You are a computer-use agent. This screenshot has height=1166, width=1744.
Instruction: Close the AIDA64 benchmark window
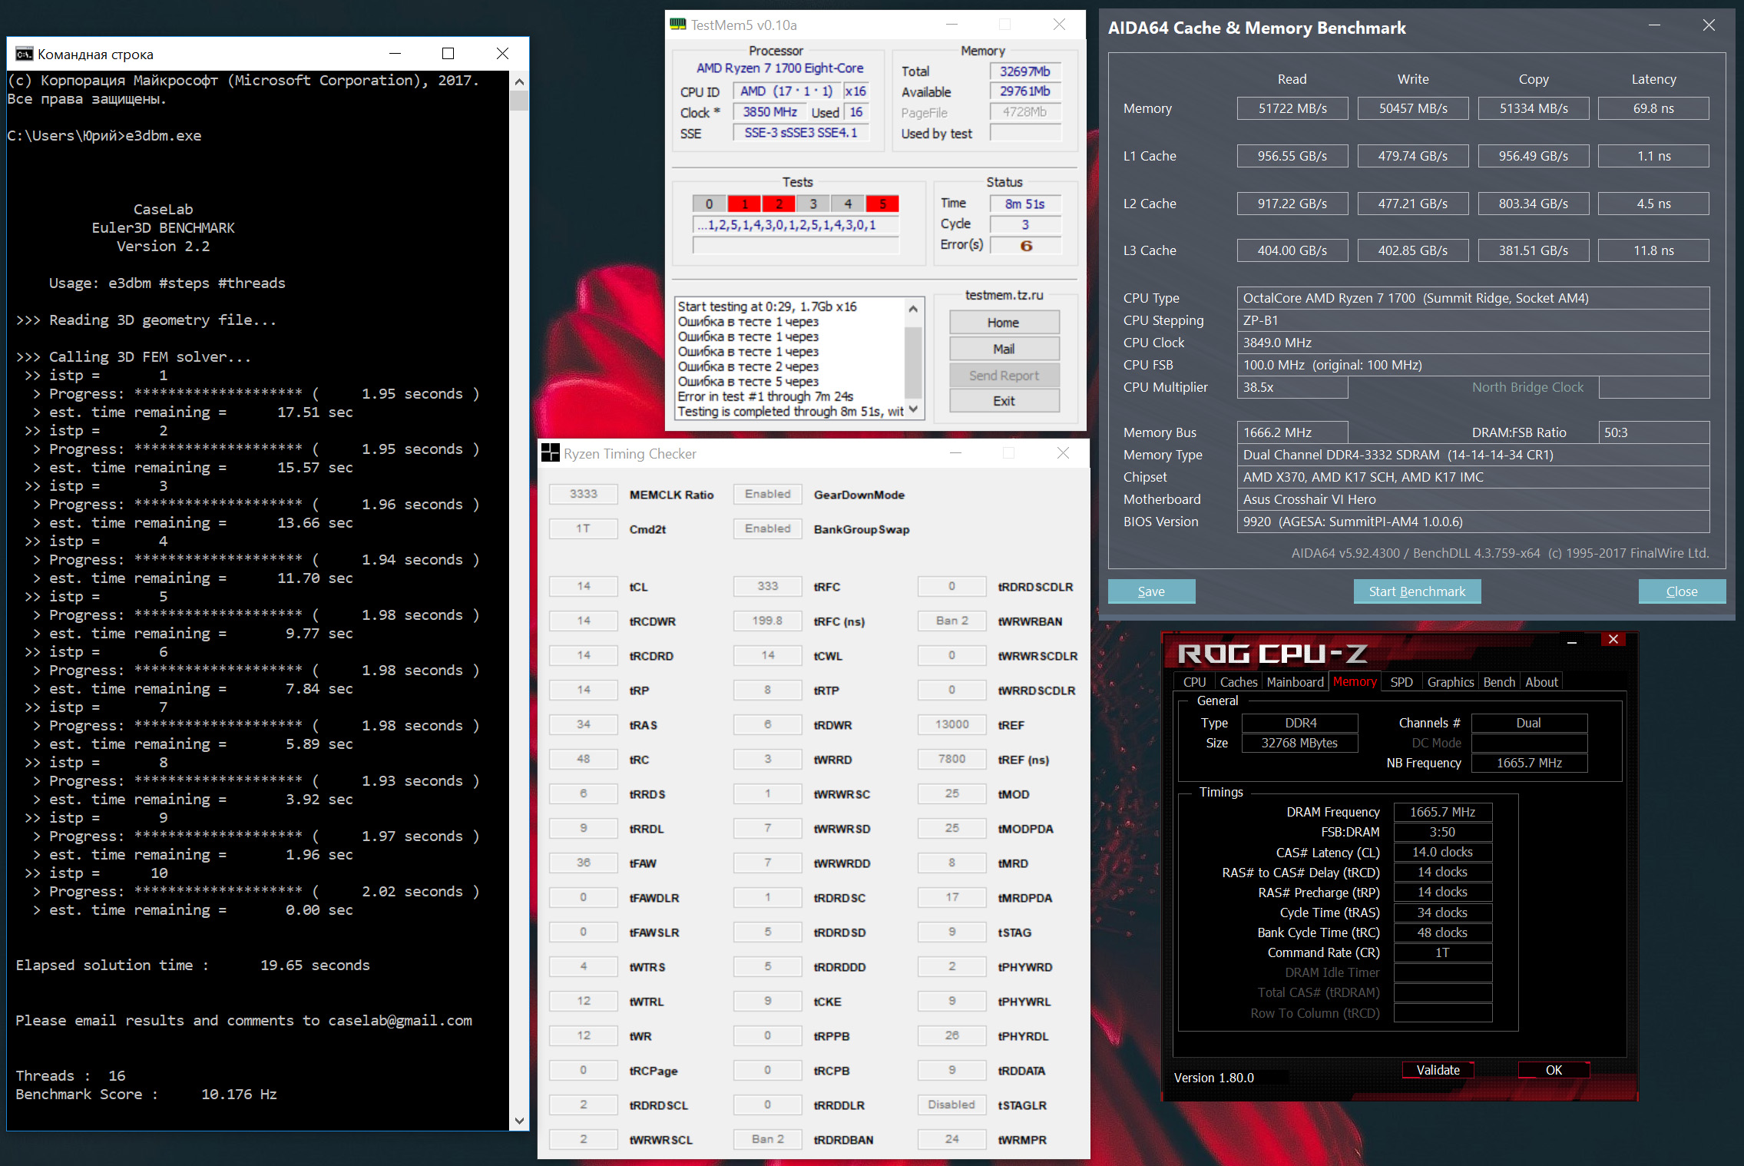click(1709, 25)
